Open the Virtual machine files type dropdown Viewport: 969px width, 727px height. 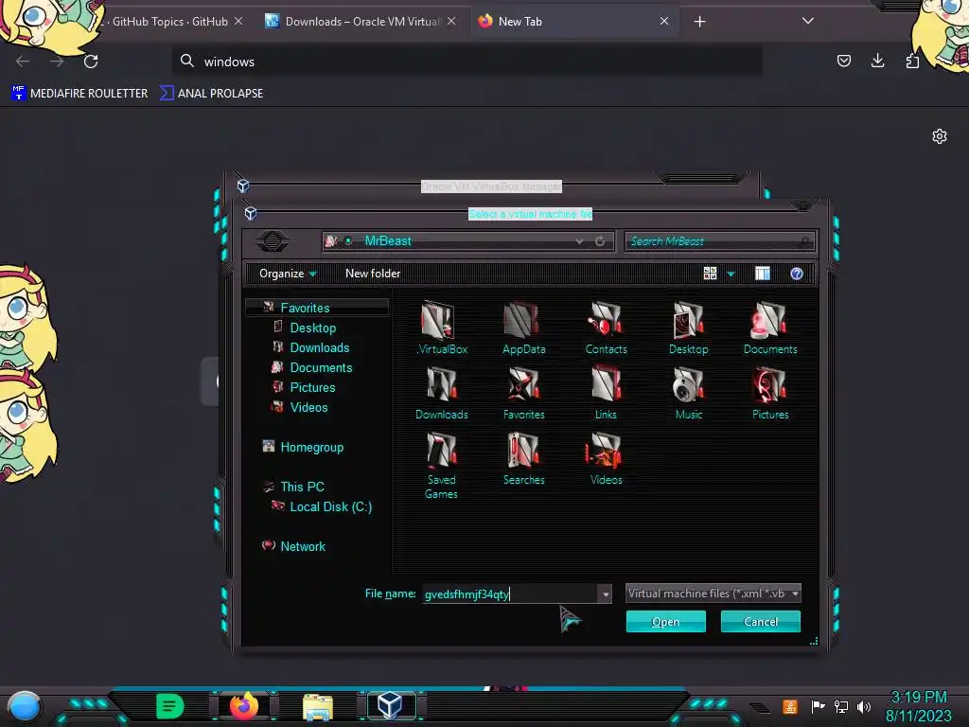click(713, 594)
